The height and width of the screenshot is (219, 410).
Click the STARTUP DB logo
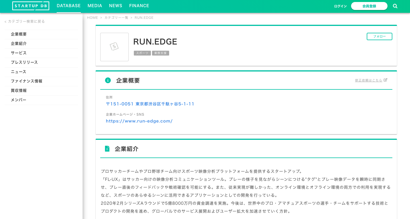(30, 5)
